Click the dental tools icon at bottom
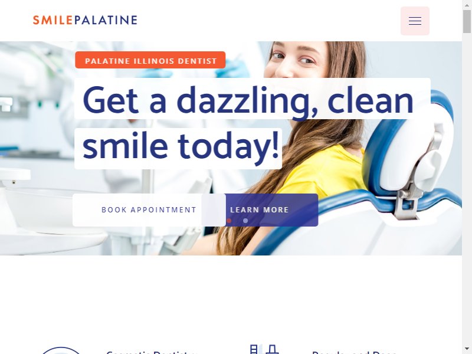Screen dimensions: 472x354 click(264, 349)
